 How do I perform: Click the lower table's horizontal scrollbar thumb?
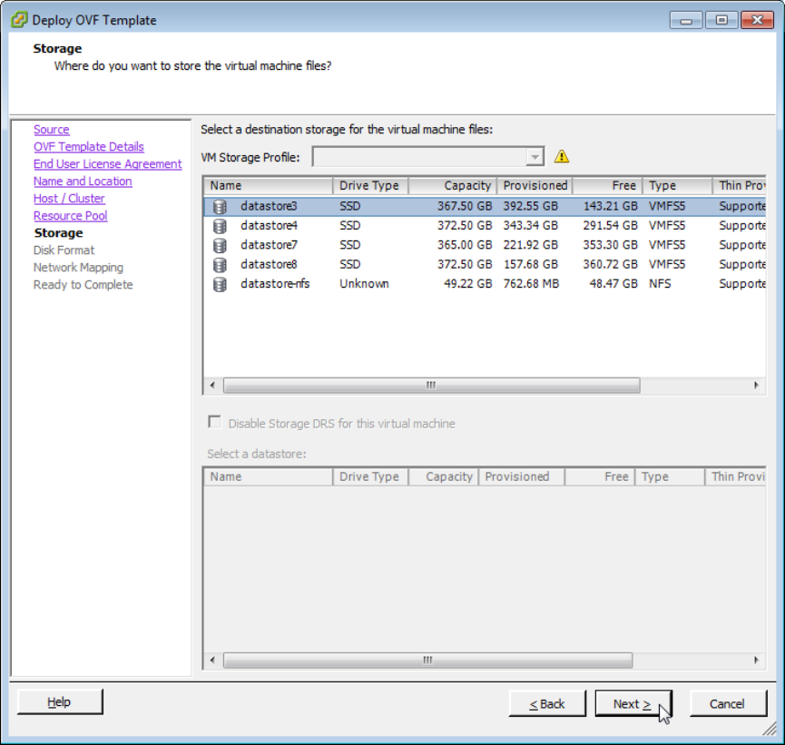coord(428,661)
